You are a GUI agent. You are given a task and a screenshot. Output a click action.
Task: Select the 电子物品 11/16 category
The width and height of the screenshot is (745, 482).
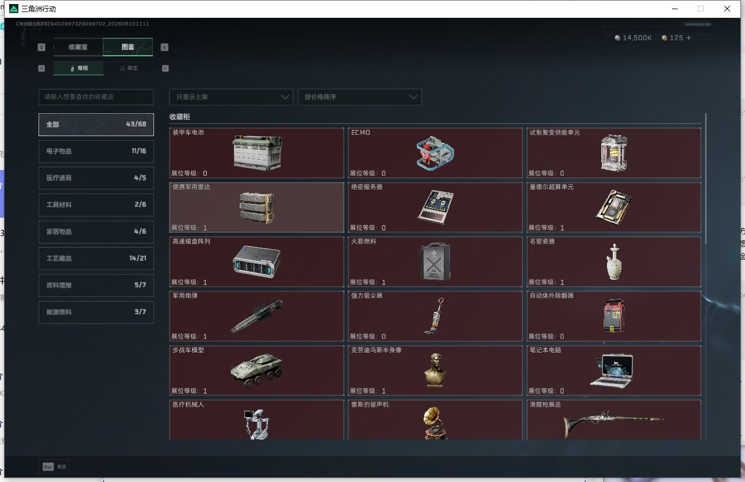click(96, 151)
